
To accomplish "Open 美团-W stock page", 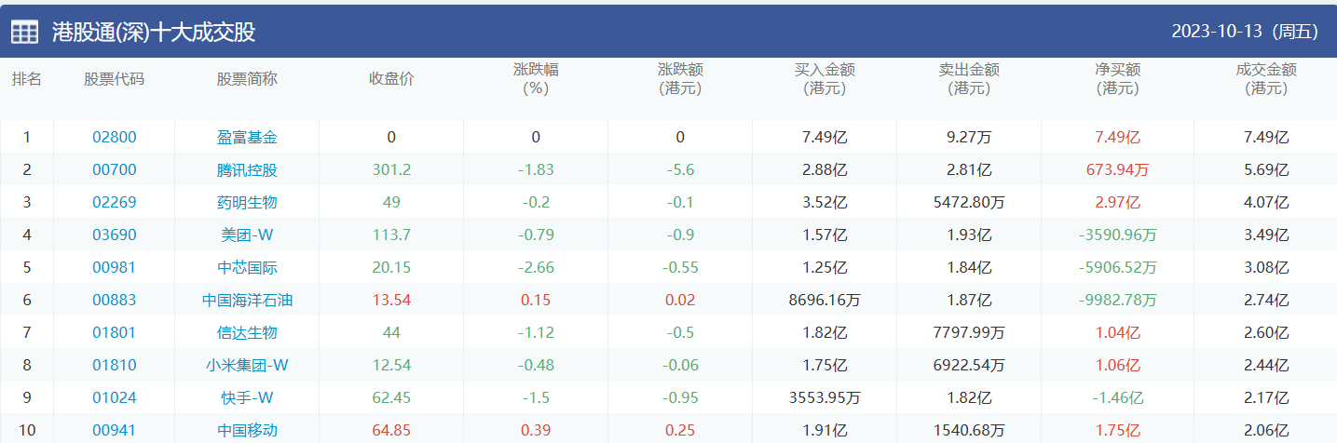I will tap(247, 235).
